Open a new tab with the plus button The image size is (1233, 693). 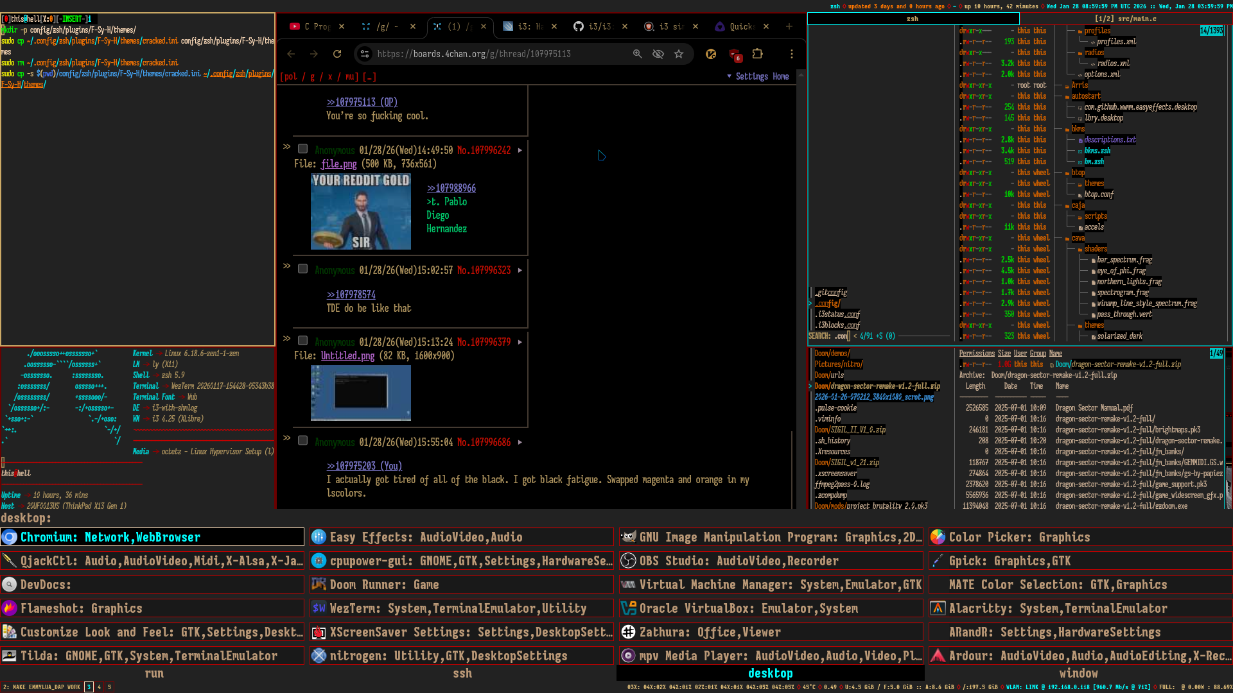pos(789,26)
